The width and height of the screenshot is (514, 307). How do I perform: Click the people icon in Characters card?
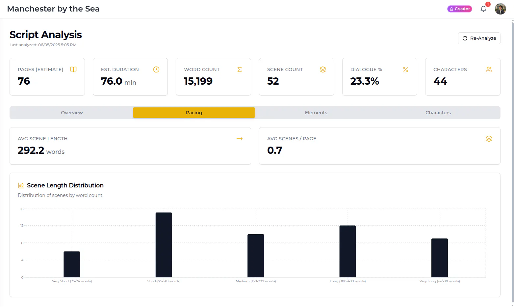489,70
